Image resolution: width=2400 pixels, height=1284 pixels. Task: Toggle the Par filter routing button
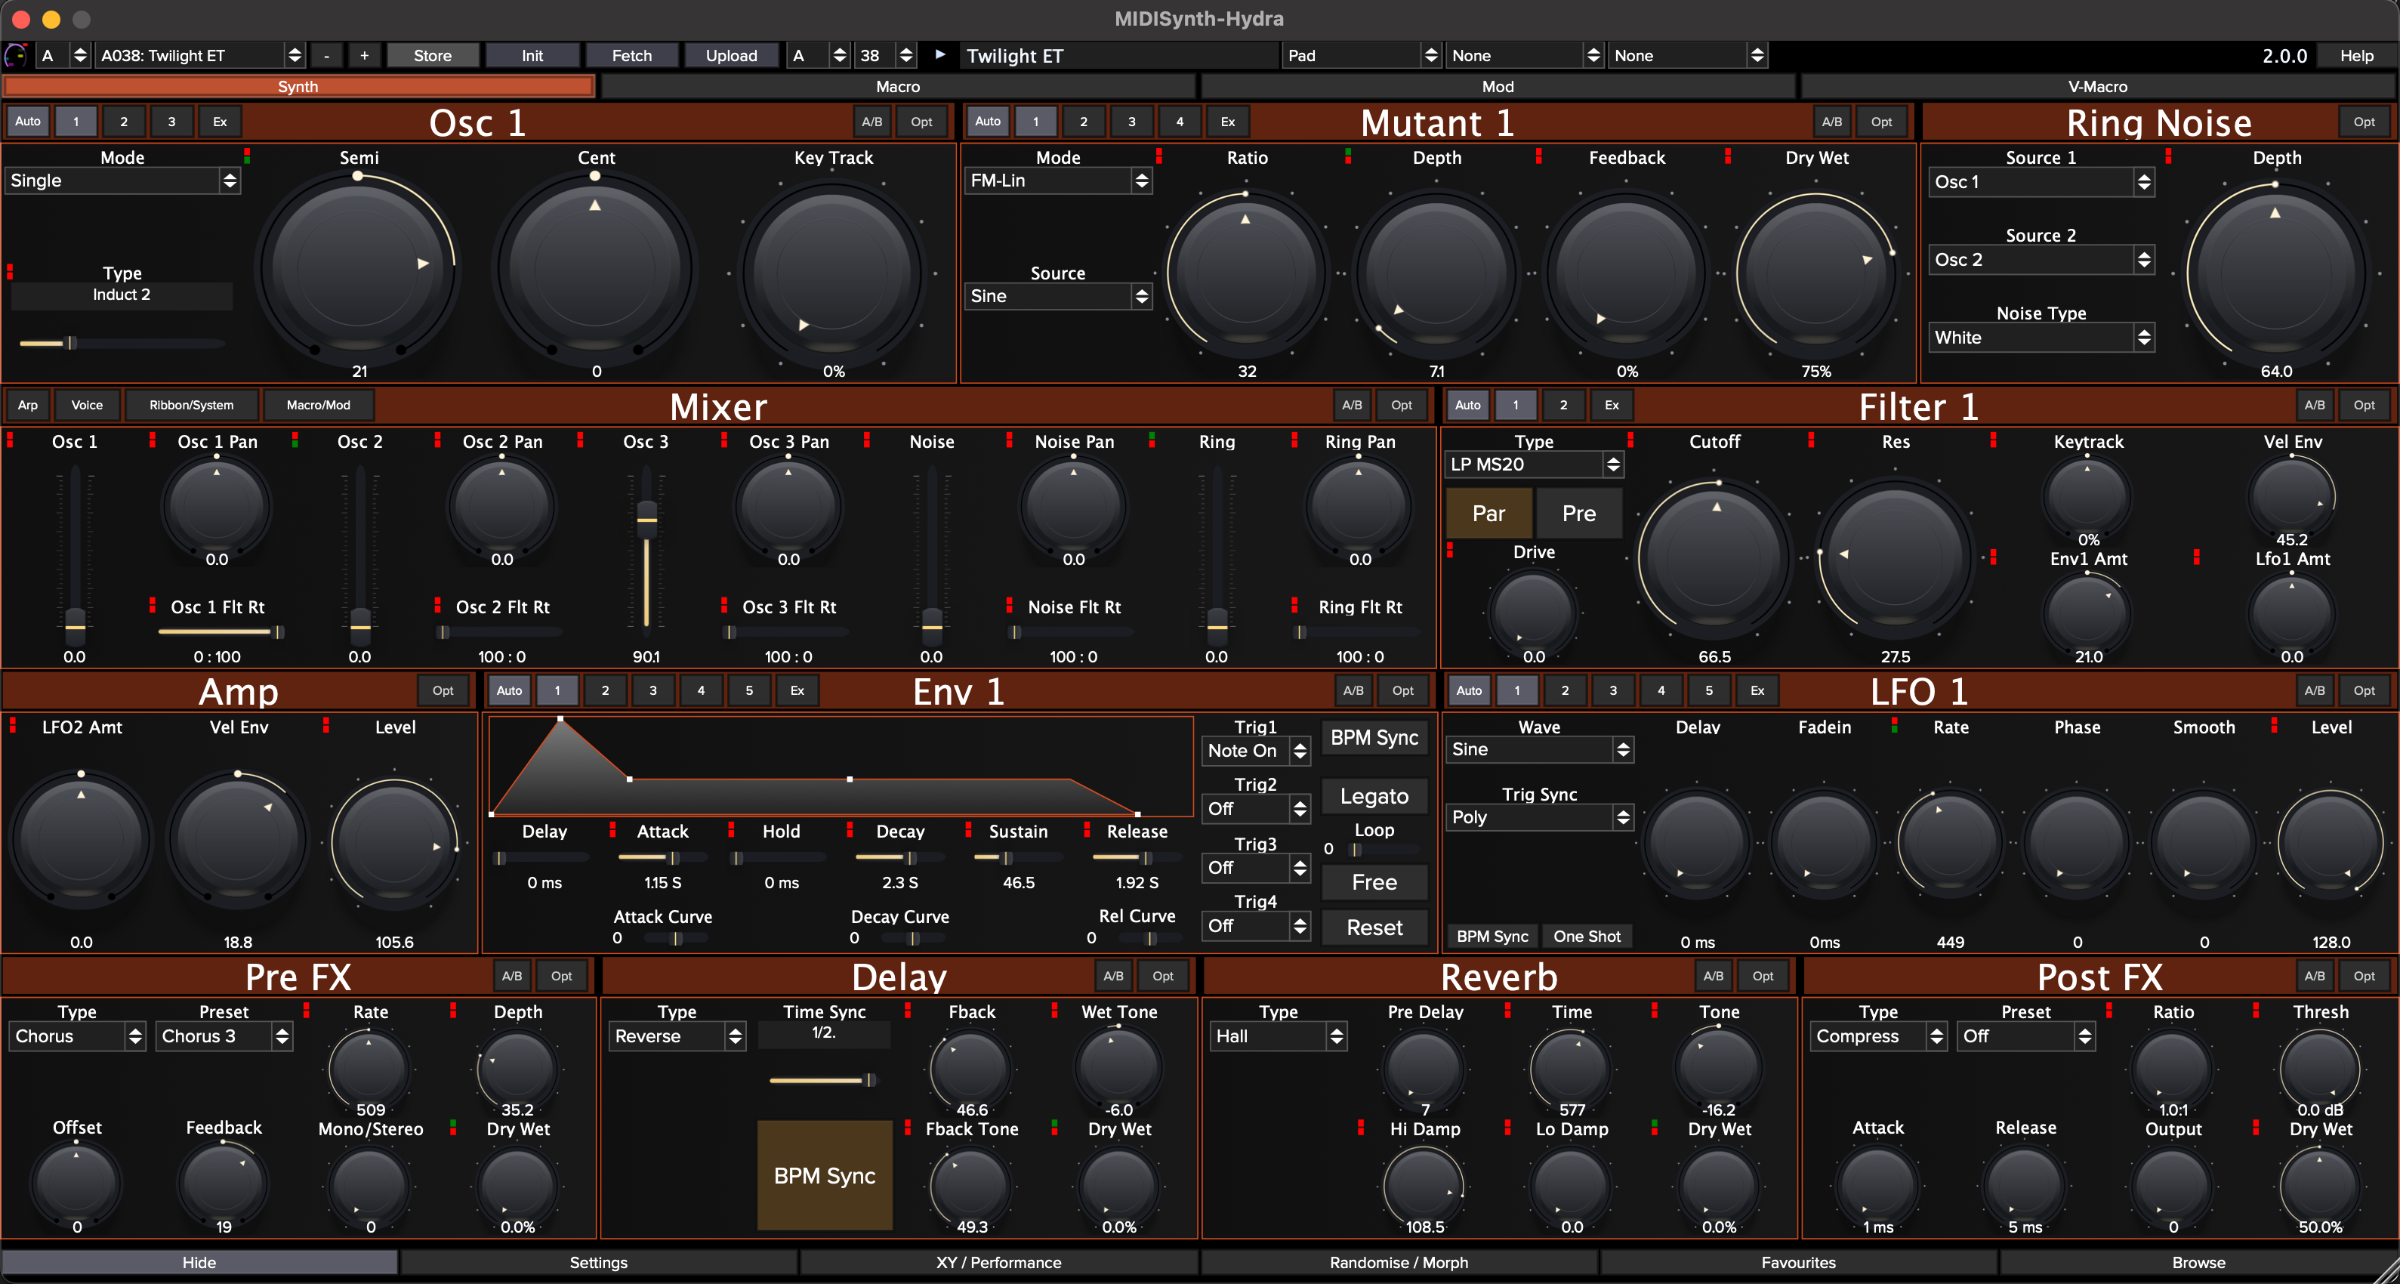coord(1488,514)
